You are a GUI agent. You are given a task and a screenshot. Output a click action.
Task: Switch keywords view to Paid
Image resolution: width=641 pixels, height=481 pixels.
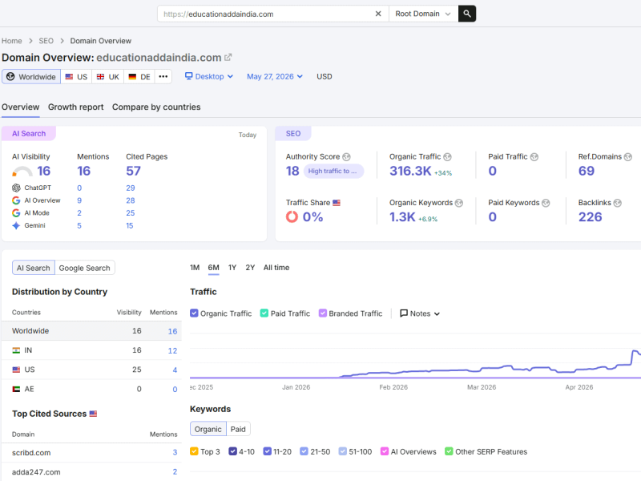[x=238, y=429]
